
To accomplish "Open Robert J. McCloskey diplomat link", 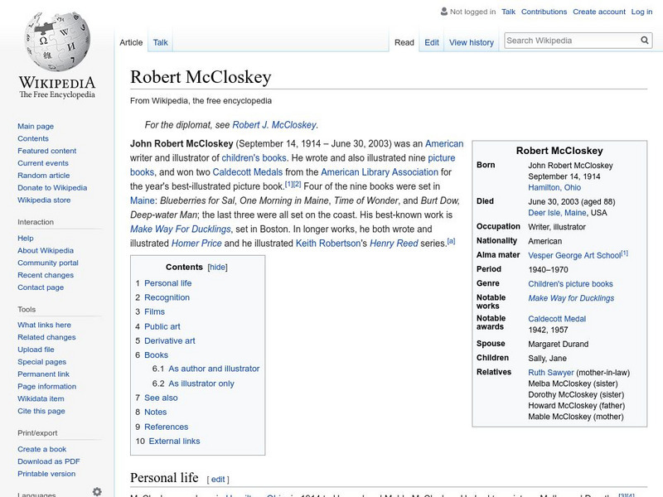I will 274,125.
